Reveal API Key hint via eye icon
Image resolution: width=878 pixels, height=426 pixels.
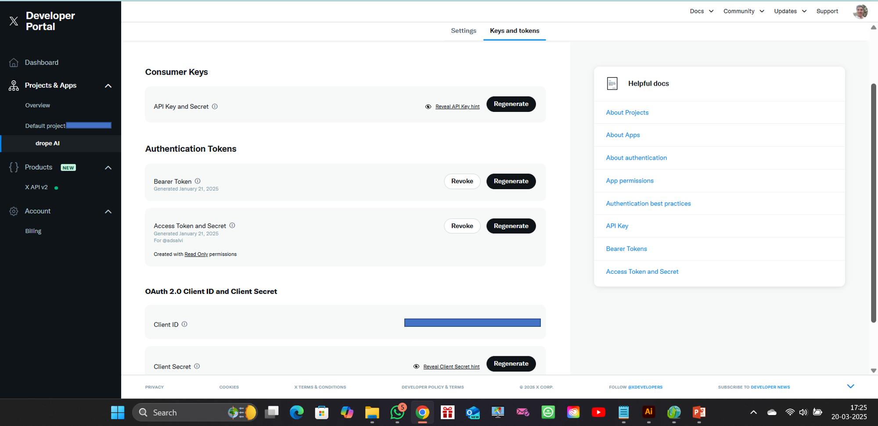428,107
